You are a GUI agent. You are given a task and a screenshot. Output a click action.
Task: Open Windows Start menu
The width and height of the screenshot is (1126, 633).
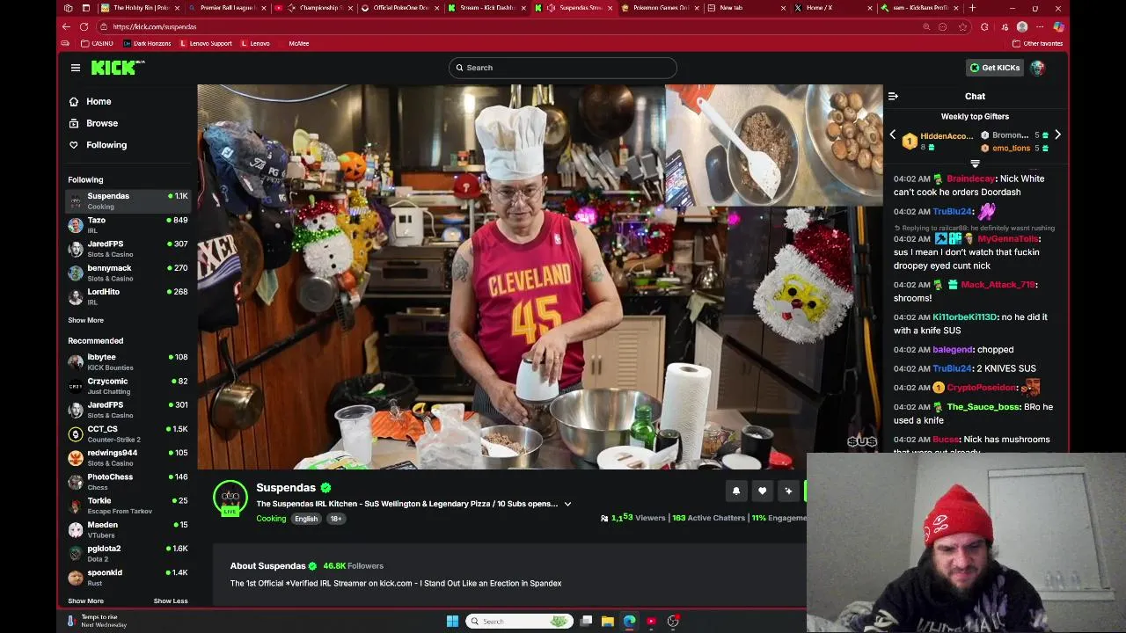coord(452,622)
